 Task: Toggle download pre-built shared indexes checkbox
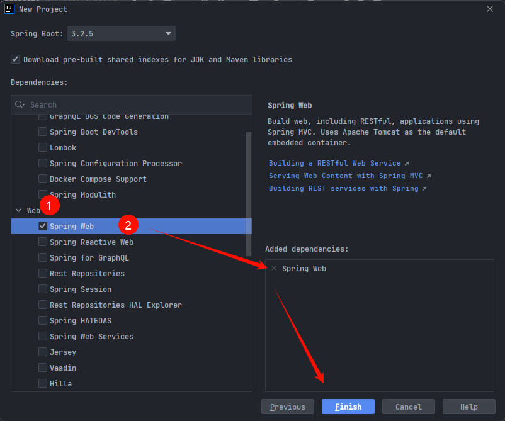pos(15,59)
